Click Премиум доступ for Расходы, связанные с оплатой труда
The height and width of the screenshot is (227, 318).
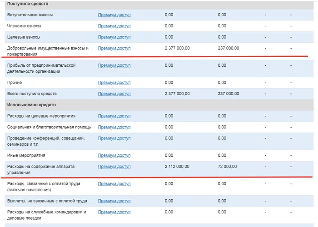(114, 184)
